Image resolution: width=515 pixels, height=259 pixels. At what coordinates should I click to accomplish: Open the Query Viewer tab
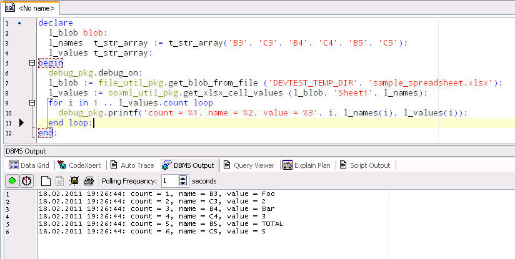249,165
